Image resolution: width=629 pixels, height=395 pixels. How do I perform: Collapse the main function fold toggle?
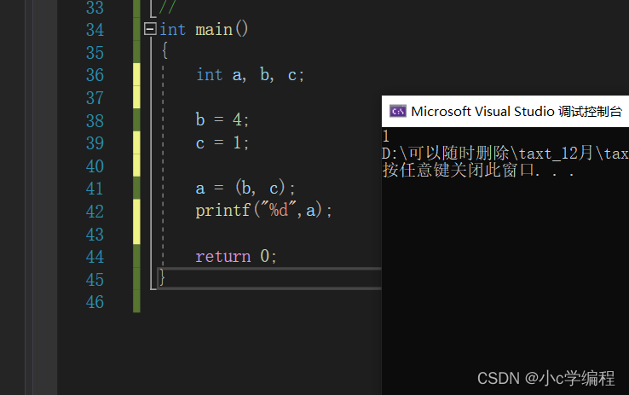pos(151,30)
